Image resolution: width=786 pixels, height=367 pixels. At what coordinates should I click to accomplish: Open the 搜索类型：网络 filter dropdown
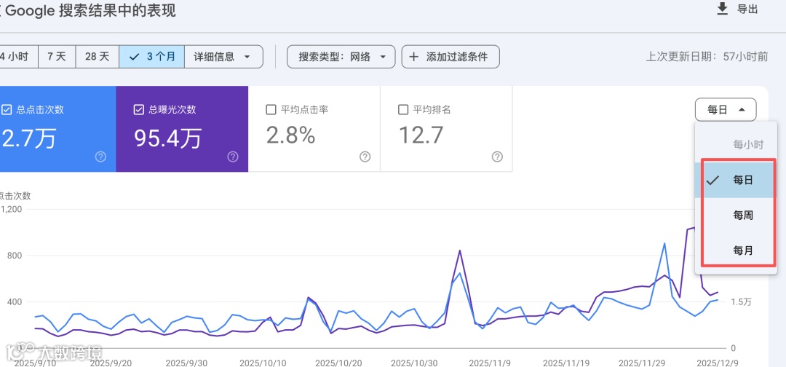(x=341, y=57)
